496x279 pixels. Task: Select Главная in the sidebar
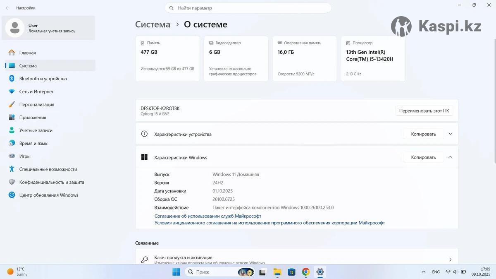click(x=27, y=53)
